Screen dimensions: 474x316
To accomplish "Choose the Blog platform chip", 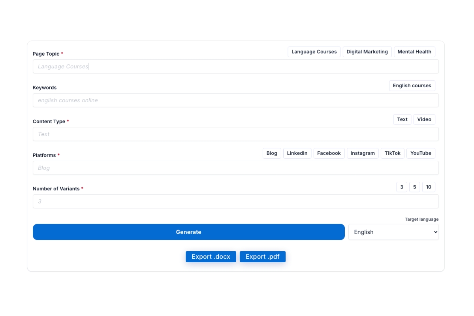I will click(x=272, y=153).
